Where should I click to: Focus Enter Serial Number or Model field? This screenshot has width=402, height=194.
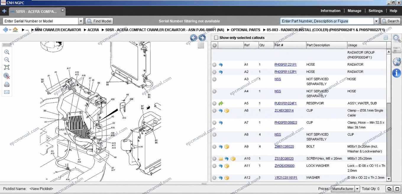click(41, 21)
